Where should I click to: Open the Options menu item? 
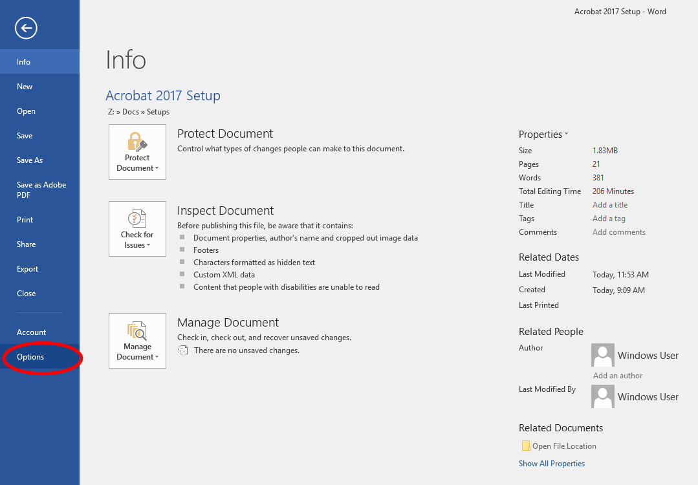pyautogui.click(x=30, y=357)
